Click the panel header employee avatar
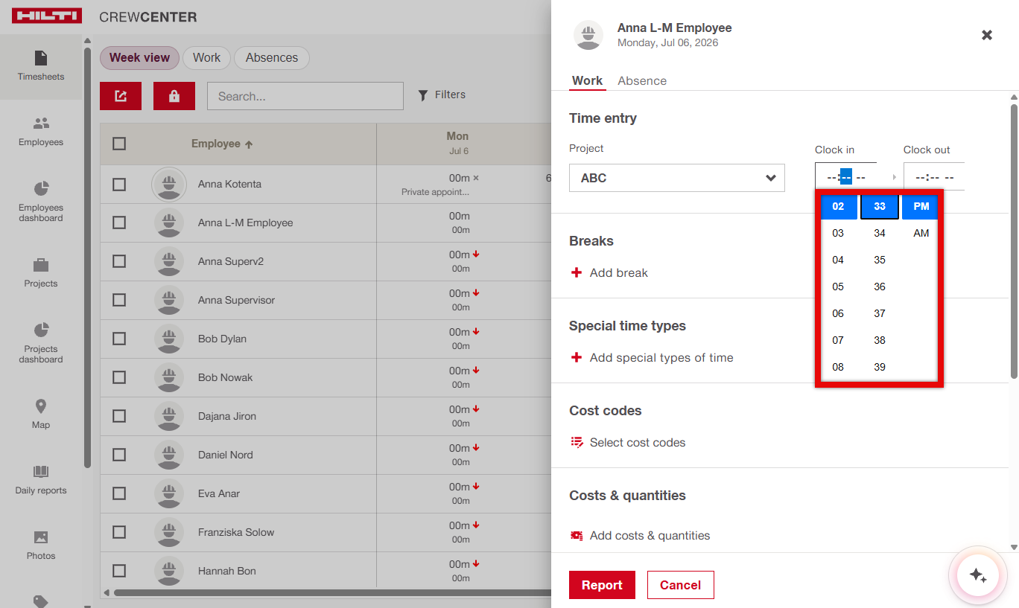Viewport: 1019px width, 608px height. (x=588, y=35)
